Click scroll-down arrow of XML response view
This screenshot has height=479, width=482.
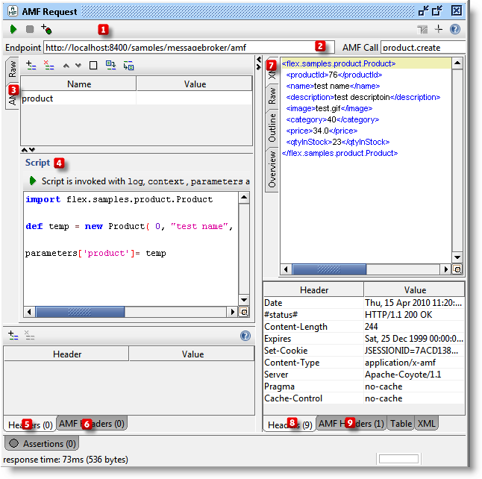(x=457, y=257)
